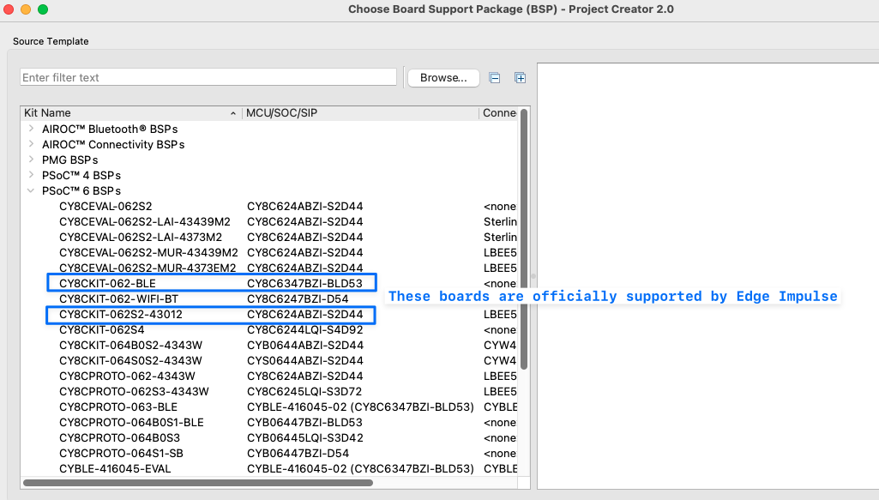Click the Connectivity column header
The height and width of the screenshot is (500, 879).
tap(499, 113)
